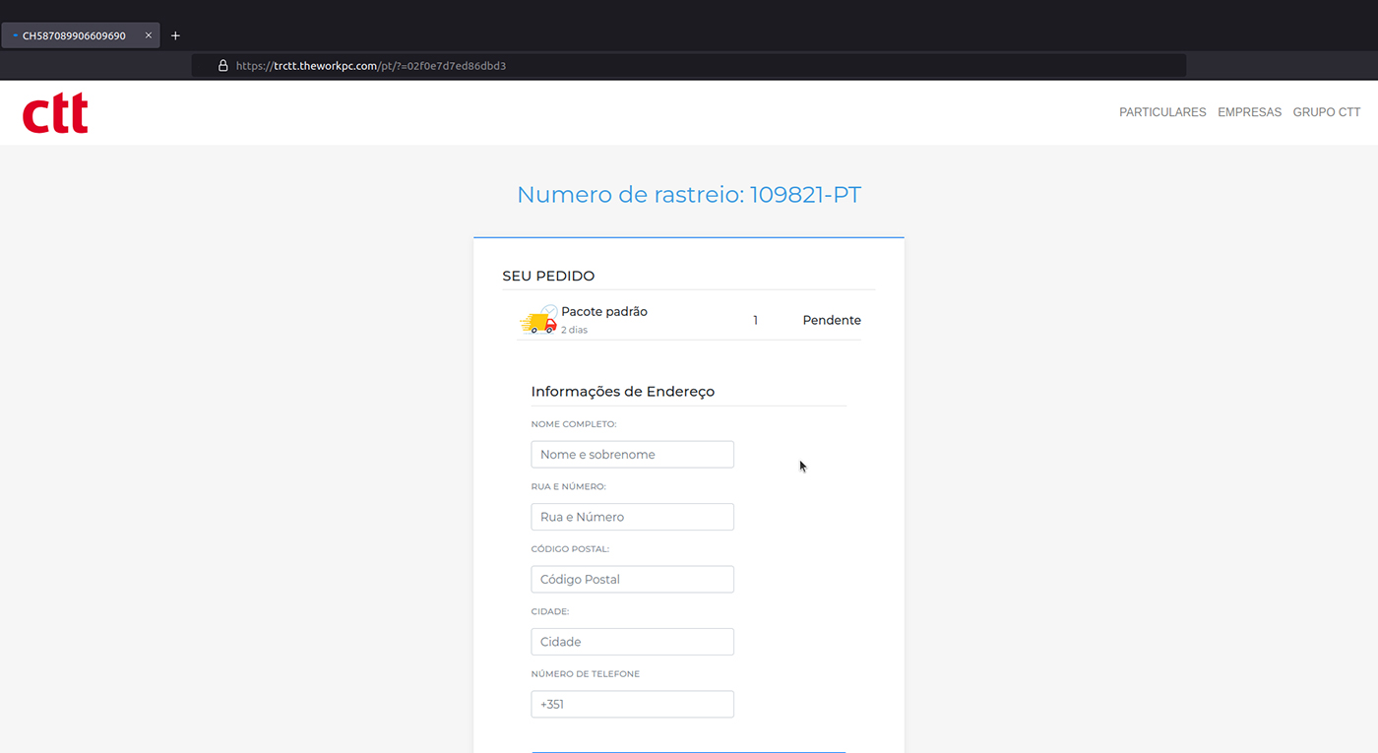This screenshot has width=1378, height=753.
Task: Click the red CTT logo
Action: click(x=55, y=113)
